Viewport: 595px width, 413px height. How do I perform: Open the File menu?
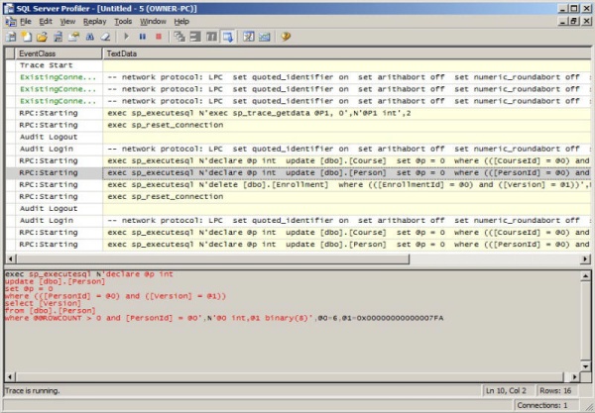(26, 22)
